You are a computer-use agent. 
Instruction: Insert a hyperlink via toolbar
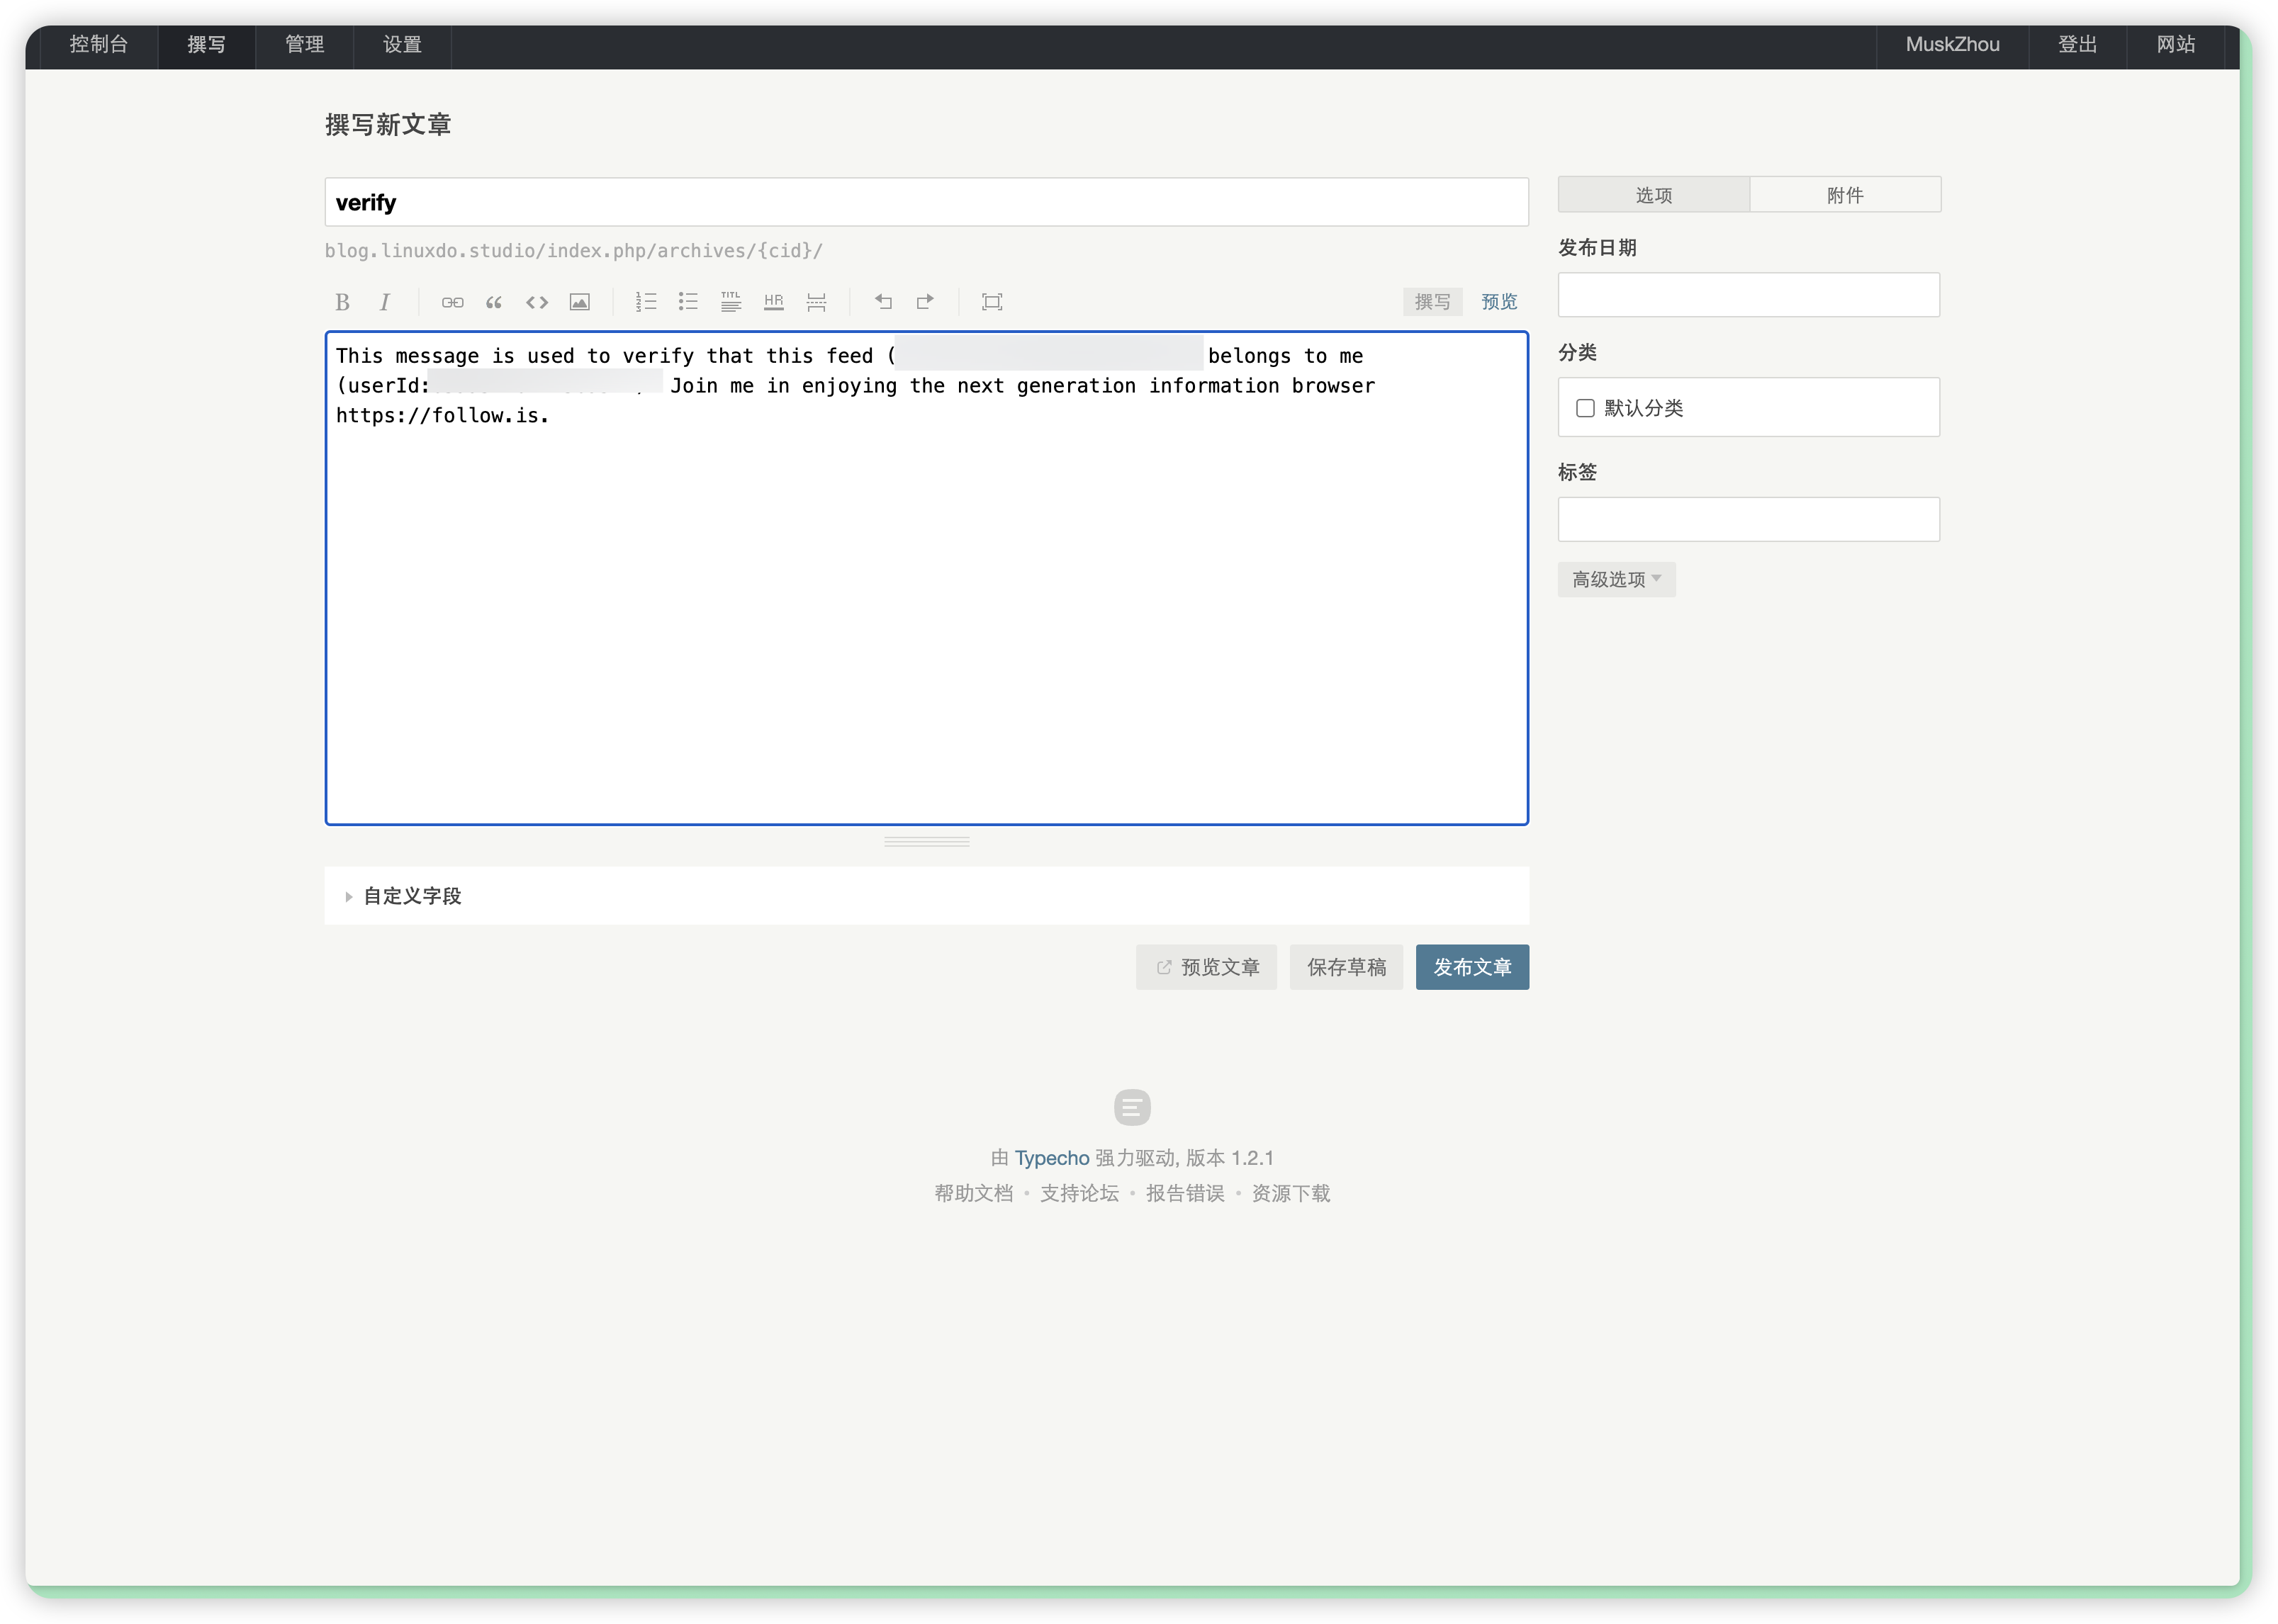[x=452, y=302]
